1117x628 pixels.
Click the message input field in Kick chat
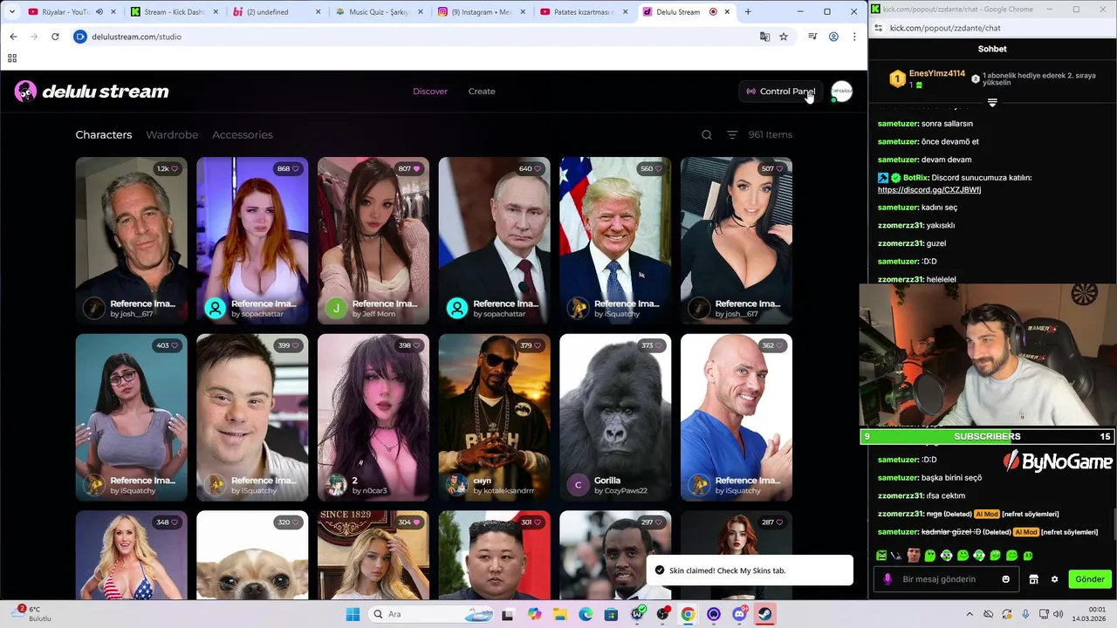(946, 579)
